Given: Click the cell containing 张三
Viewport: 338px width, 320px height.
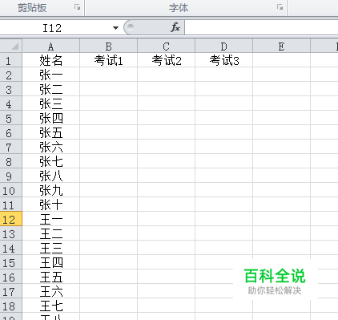Looking at the screenshot, I should pos(50,103).
